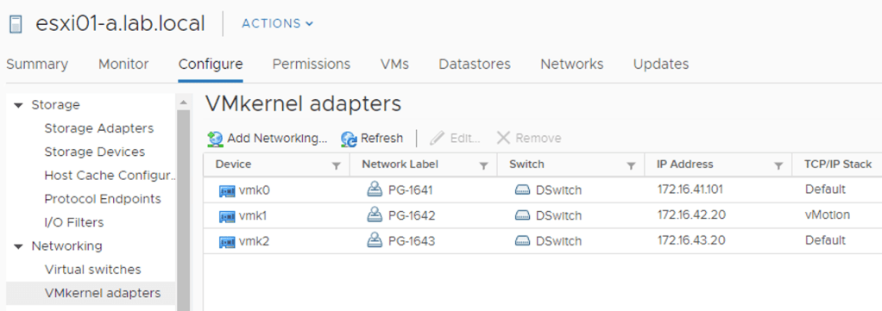This screenshot has width=882, height=311.
Task: Open the Switch column filter
Action: pyautogui.click(x=631, y=165)
